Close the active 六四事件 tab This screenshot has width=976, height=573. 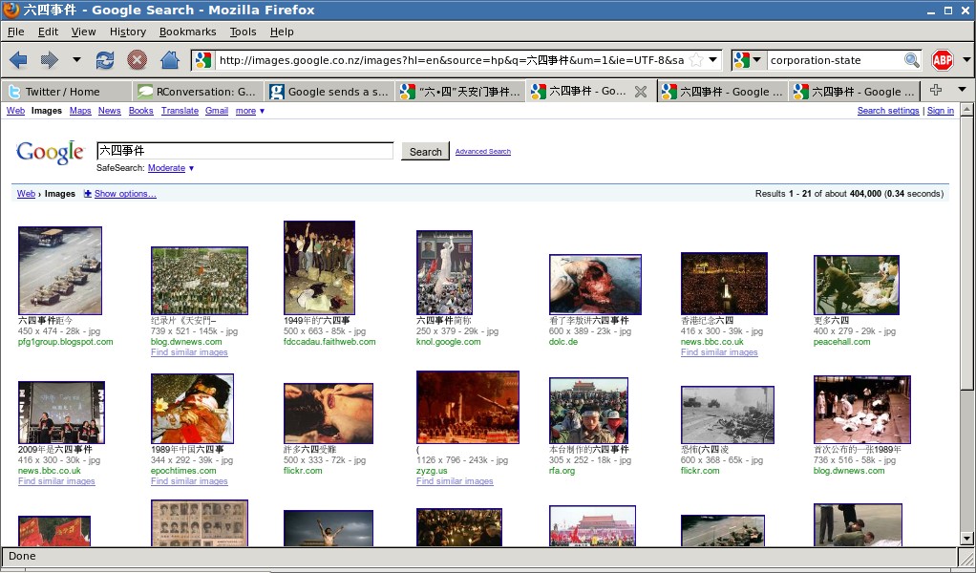(x=640, y=92)
